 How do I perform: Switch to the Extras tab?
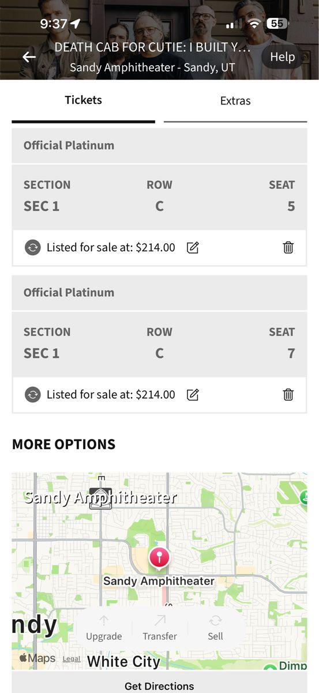click(x=235, y=101)
